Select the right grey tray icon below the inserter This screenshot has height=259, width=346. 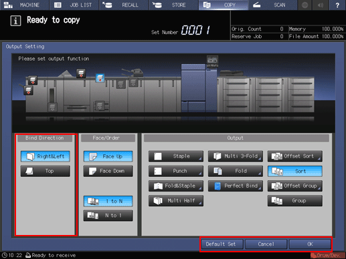tap(133, 83)
